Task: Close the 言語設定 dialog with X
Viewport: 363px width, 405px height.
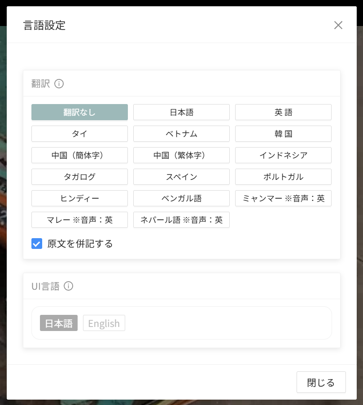Action: point(338,25)
